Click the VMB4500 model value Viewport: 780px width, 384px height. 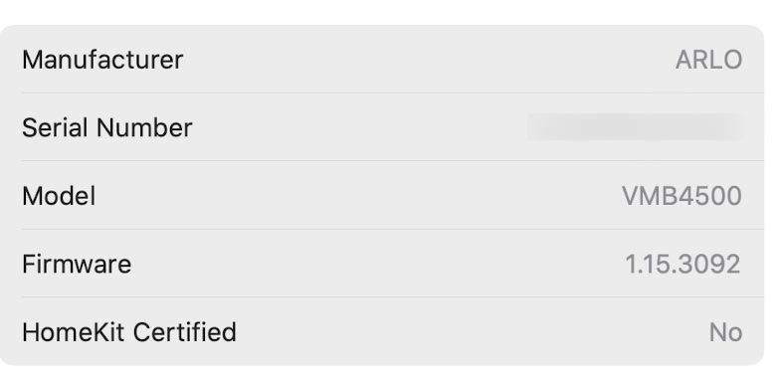click(682, 196)
